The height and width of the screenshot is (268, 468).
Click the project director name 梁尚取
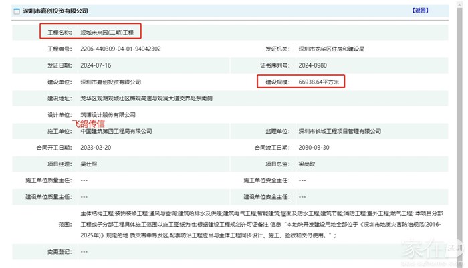(x=309, y=164)
